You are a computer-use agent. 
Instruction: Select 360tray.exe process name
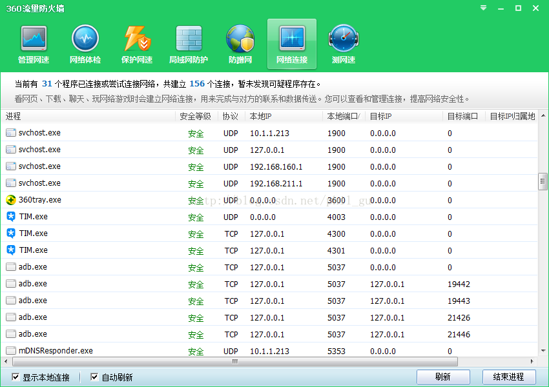(40, 200)
